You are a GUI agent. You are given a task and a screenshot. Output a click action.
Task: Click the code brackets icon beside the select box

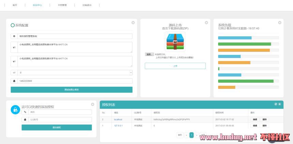(14, 73)
